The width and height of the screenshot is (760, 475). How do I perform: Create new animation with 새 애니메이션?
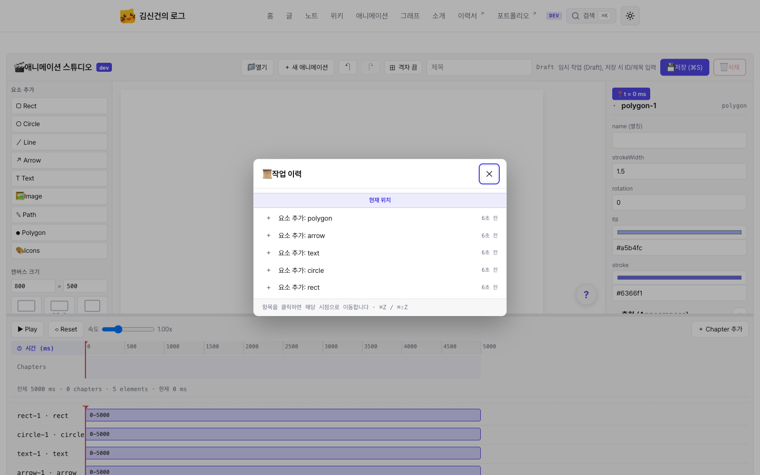[x=306, y=67]
